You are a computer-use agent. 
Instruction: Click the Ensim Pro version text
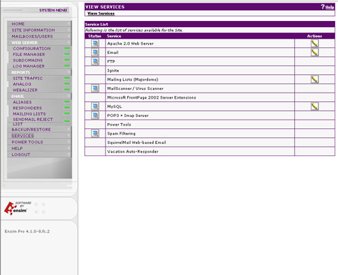[x=27, y=231]
